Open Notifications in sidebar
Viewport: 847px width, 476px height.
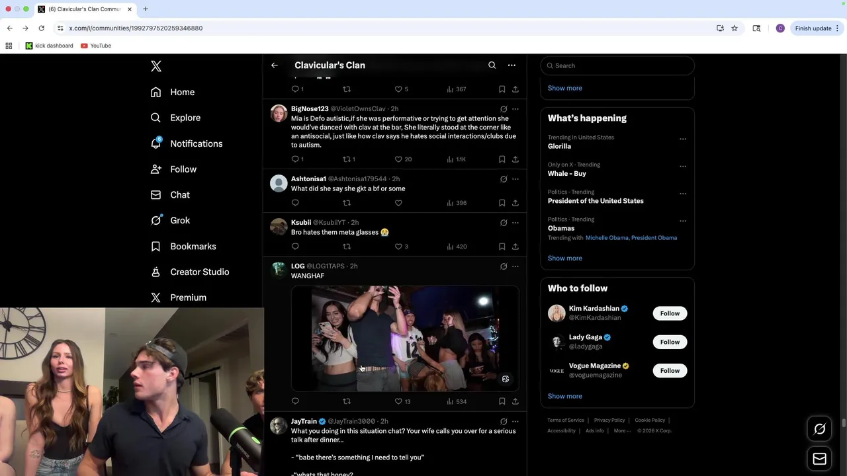[187, 143]
